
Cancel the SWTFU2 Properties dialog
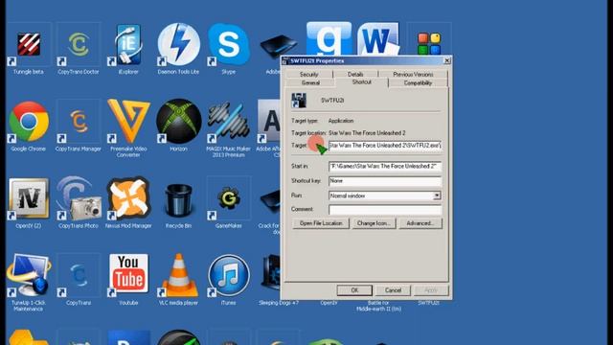(x=393, y=290)
